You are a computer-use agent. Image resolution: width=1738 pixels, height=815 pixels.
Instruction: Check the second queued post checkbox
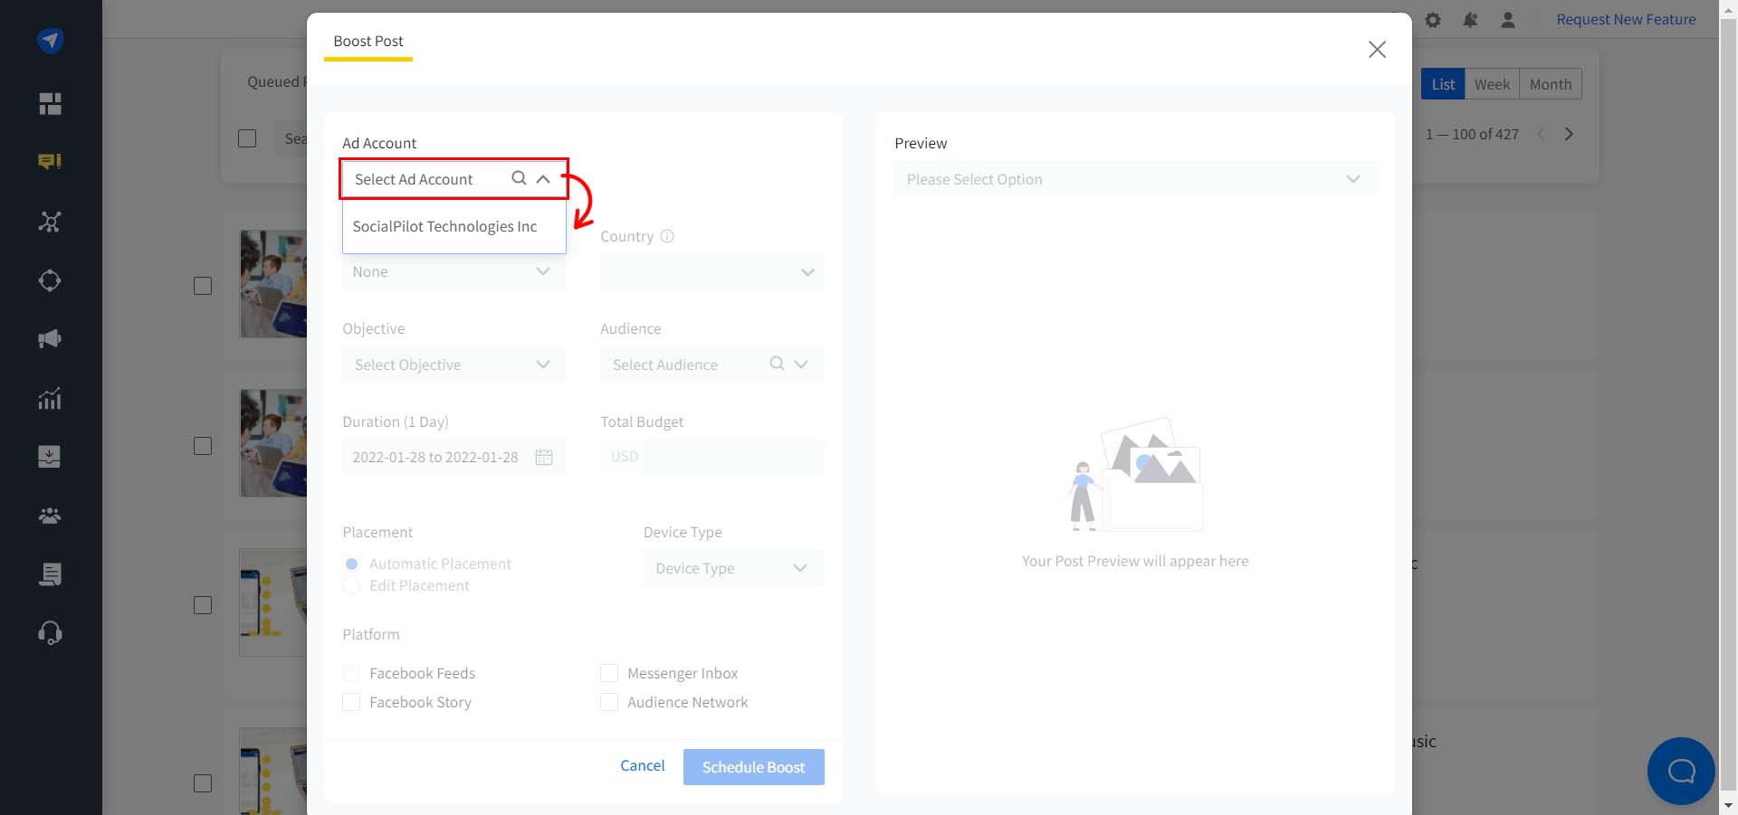coord(203,446)
